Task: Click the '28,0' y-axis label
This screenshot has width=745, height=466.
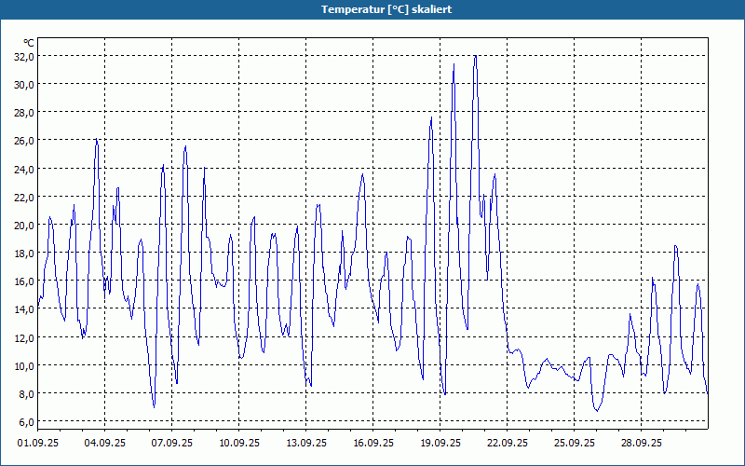Action: (24, 113)
